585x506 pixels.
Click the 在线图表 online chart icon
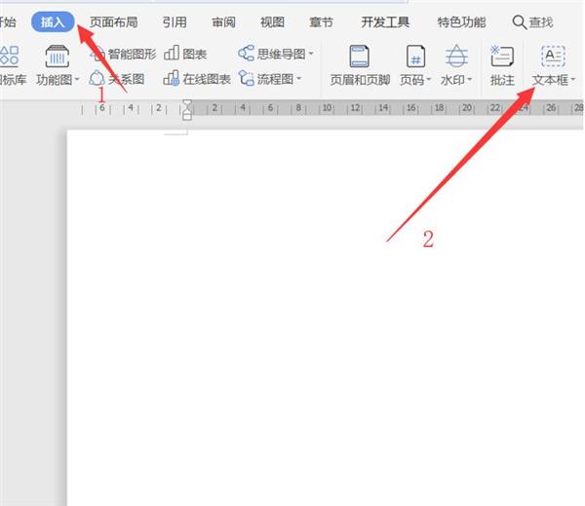coord(172,78)
